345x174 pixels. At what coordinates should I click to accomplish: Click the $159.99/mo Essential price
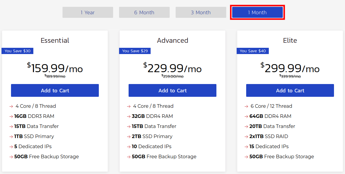[x=55, y=69]
